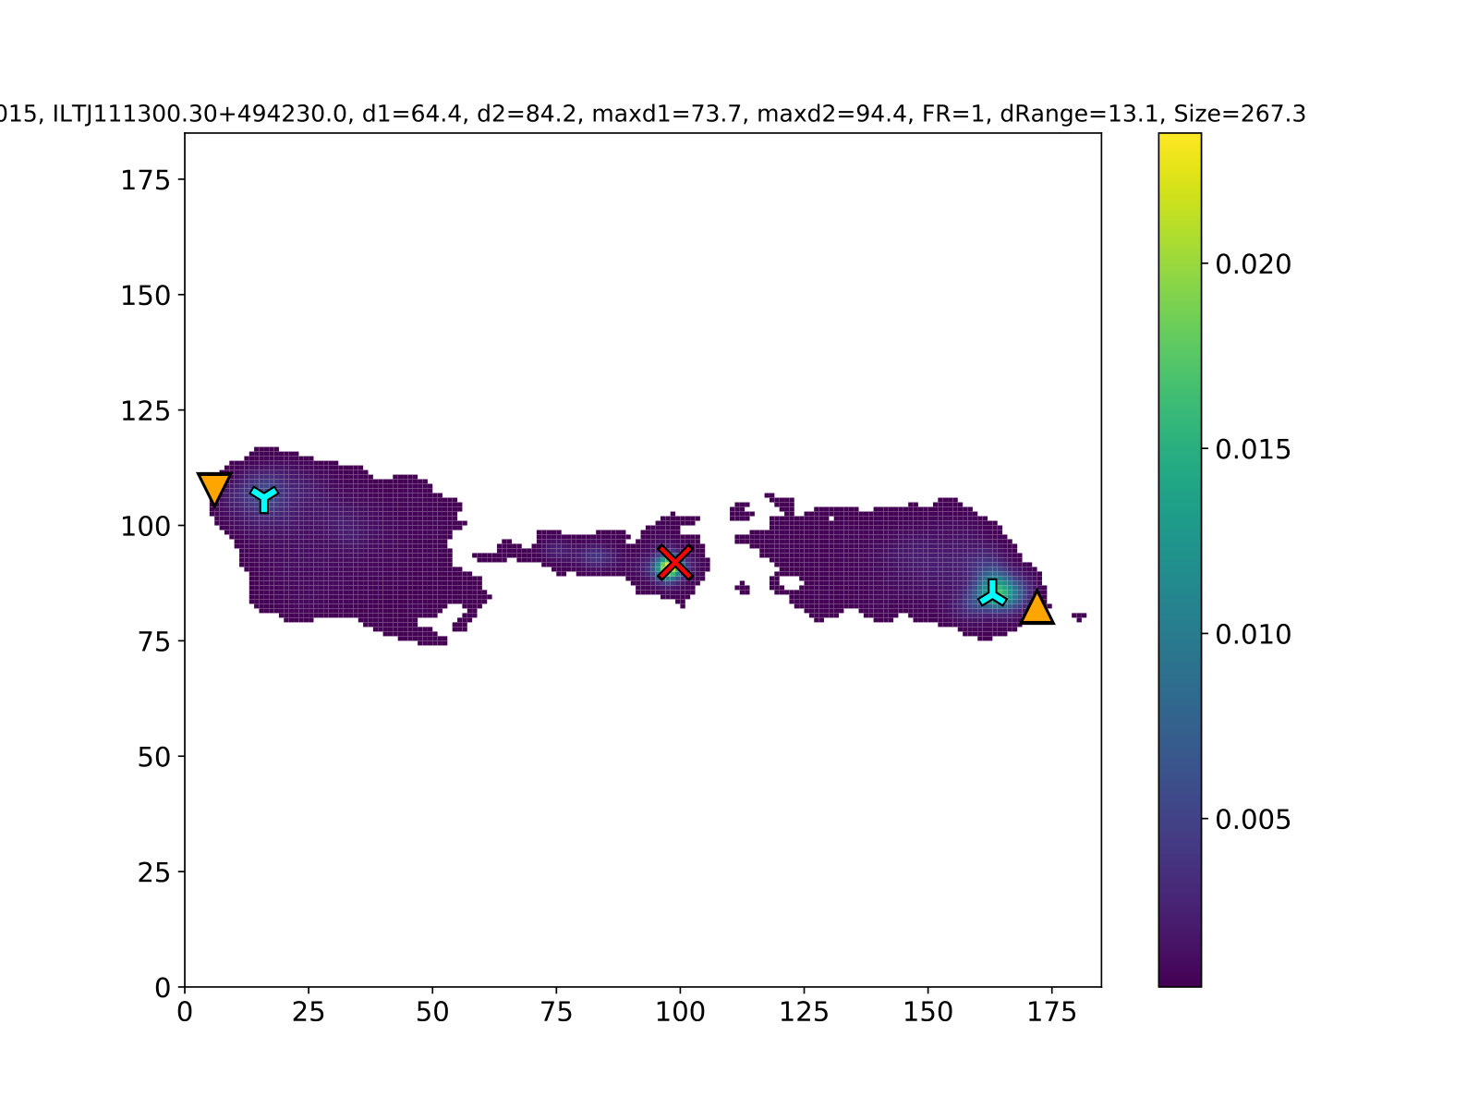
Task: Click the x-axis tick label 125
Action: [x=804, y=1013]
